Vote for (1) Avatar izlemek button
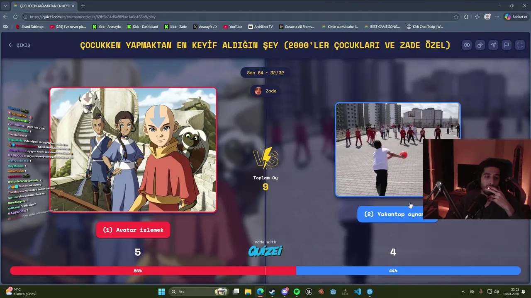The height and width of the screenshot is (298, 531). pyautogui.click(x=133, y=230)
